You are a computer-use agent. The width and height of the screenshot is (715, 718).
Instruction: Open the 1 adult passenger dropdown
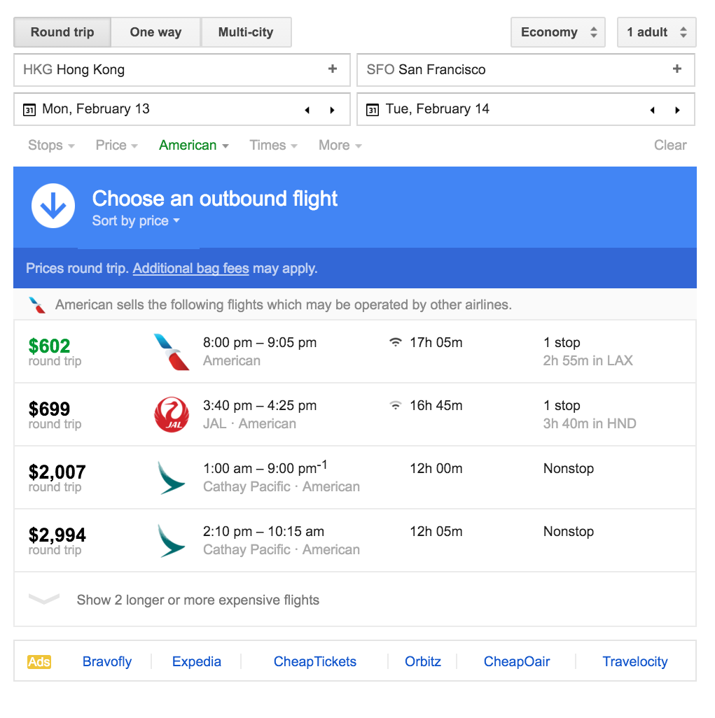point(655,31)
